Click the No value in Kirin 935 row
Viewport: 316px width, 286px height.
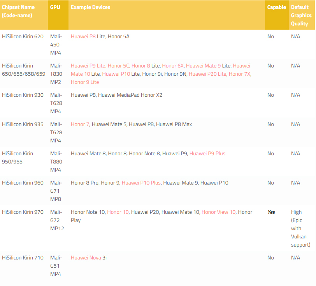[x=270, y=124]
